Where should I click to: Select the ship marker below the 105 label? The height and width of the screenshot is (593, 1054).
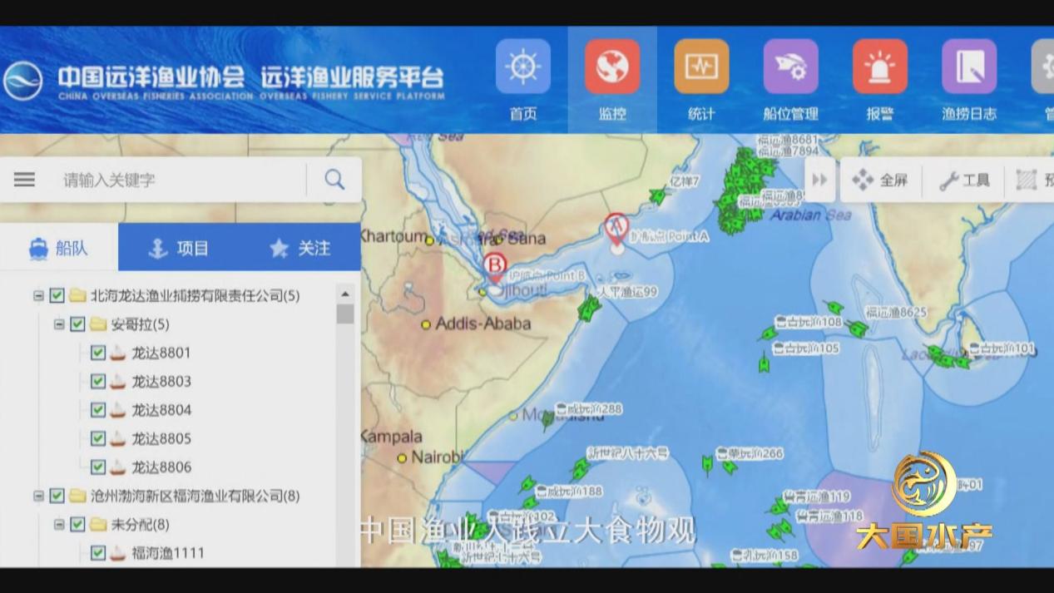click(764, 363)
